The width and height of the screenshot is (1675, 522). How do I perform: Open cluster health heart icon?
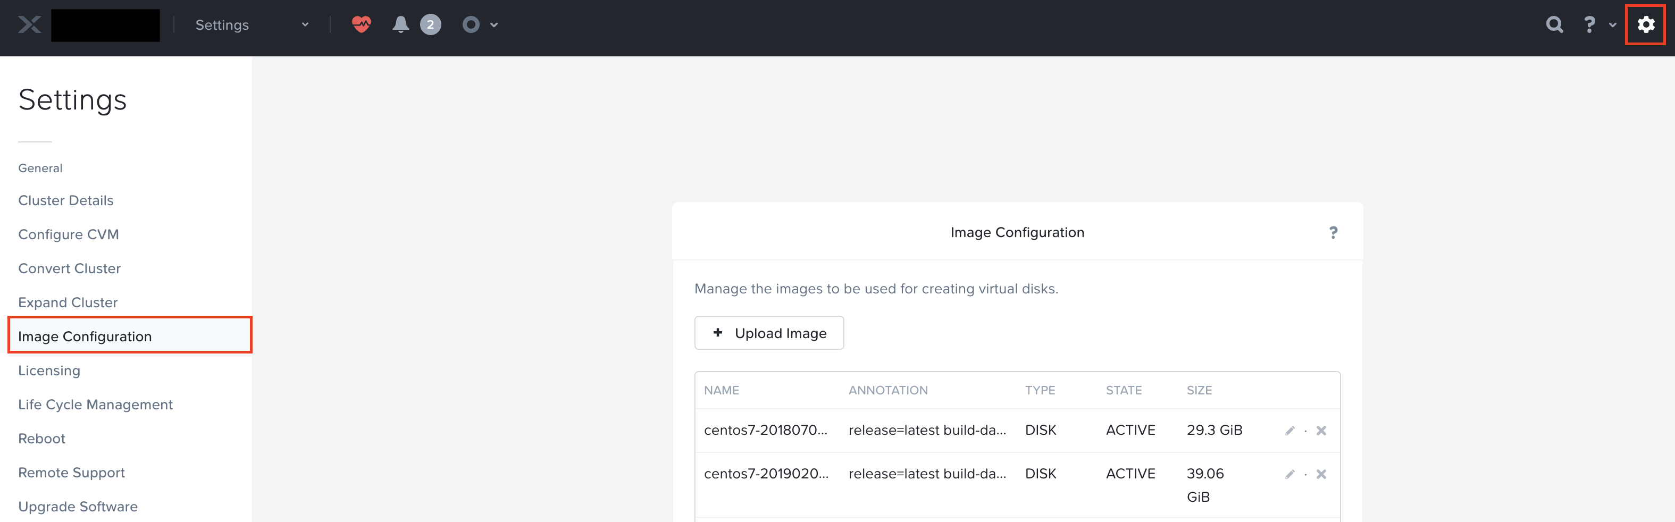click(361, 24)
